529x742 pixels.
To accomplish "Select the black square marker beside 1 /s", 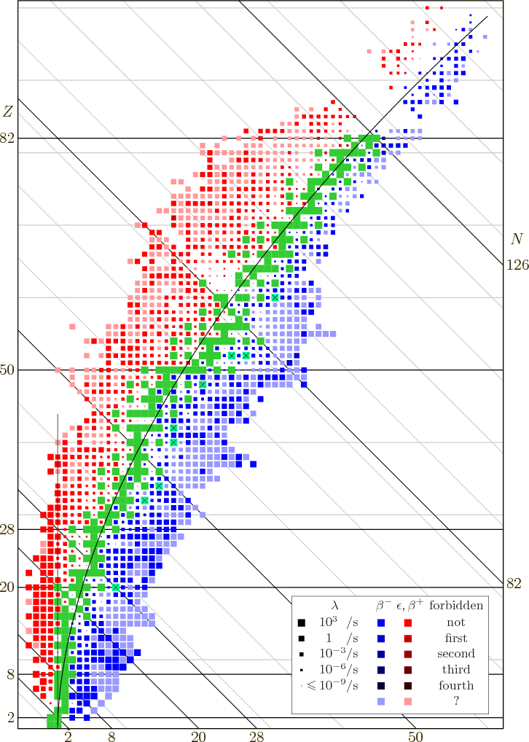I will coord(300,638).
